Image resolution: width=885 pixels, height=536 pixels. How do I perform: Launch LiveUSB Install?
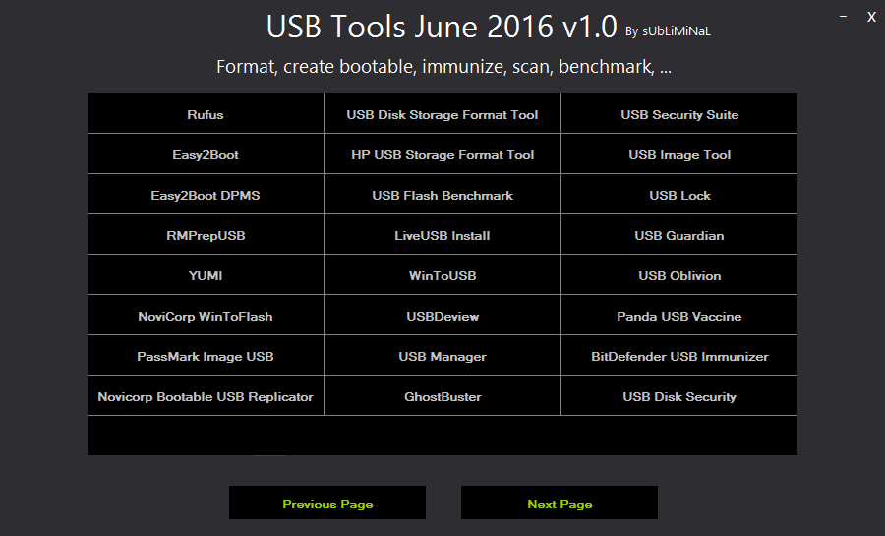tap(442, 235)
